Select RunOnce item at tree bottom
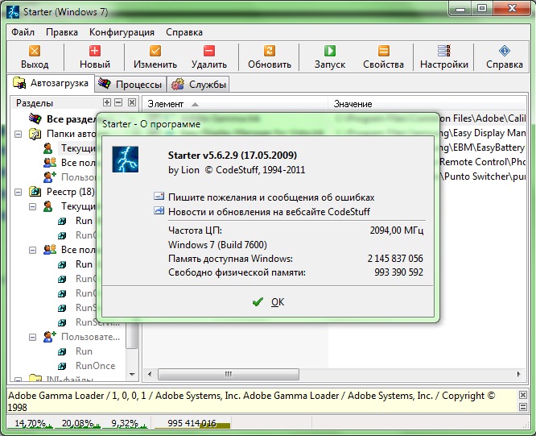The width and height of the screenshot is (536, 436). (x=96, y=366)
